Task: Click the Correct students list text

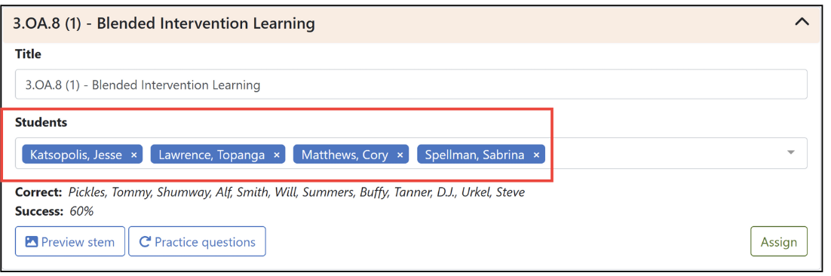Action: [x=297, y=192]
